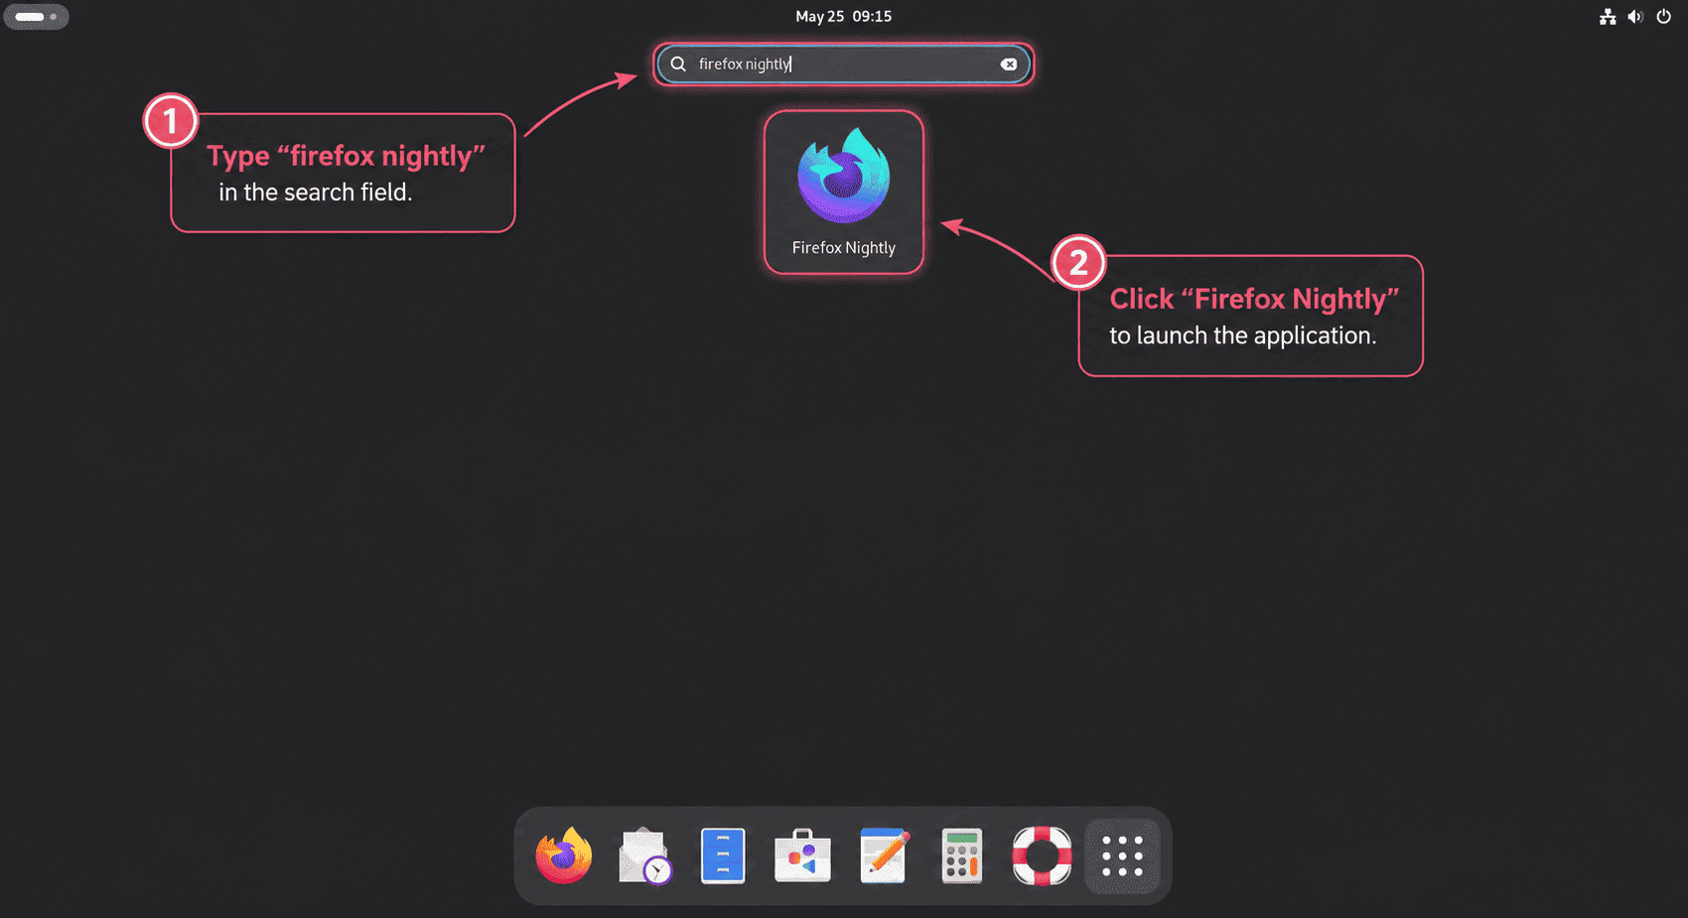Open the Help lifebuoy icon

click(x=1042, y=855)
